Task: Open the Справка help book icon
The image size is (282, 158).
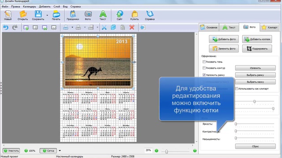Action: pyautogui.click(x=150, y=15)
